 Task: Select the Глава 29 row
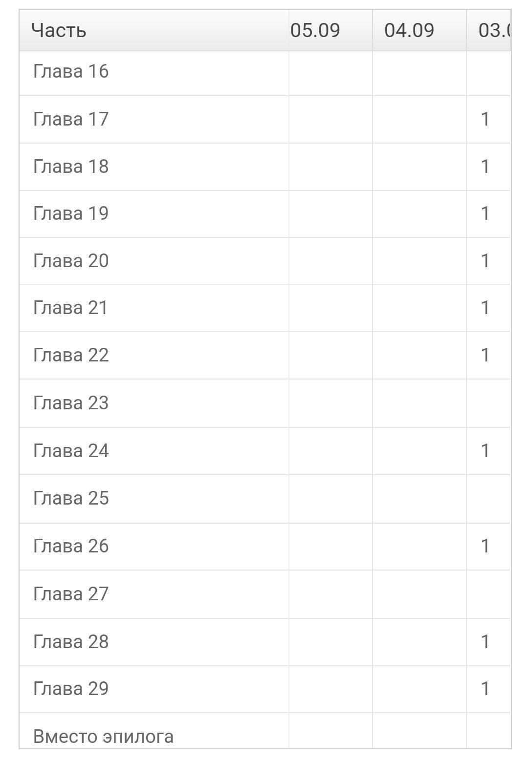point(71,689)
